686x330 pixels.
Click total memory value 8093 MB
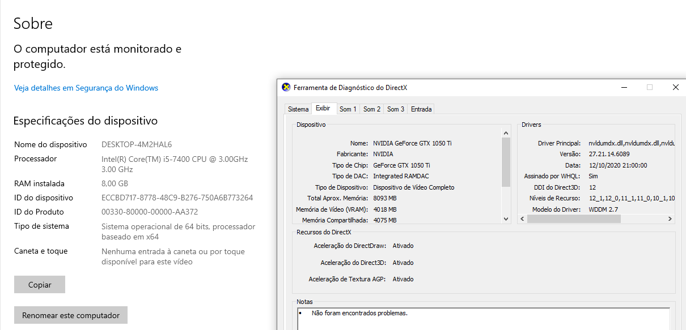pos(385,199)
